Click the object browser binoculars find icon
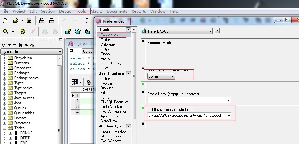 (x=20, y=45)
